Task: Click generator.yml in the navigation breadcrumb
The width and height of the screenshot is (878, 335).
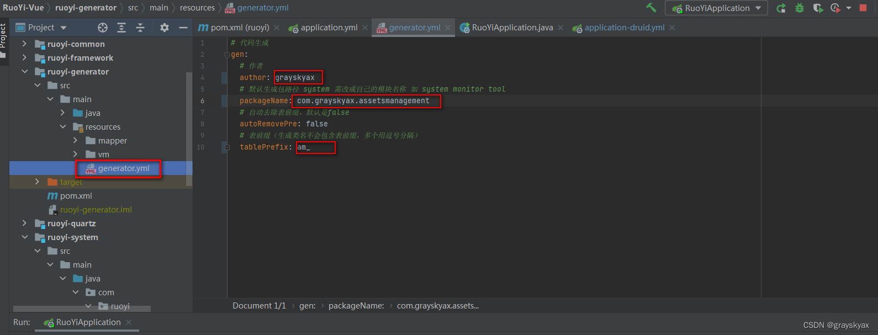Action: pos(257,8)
